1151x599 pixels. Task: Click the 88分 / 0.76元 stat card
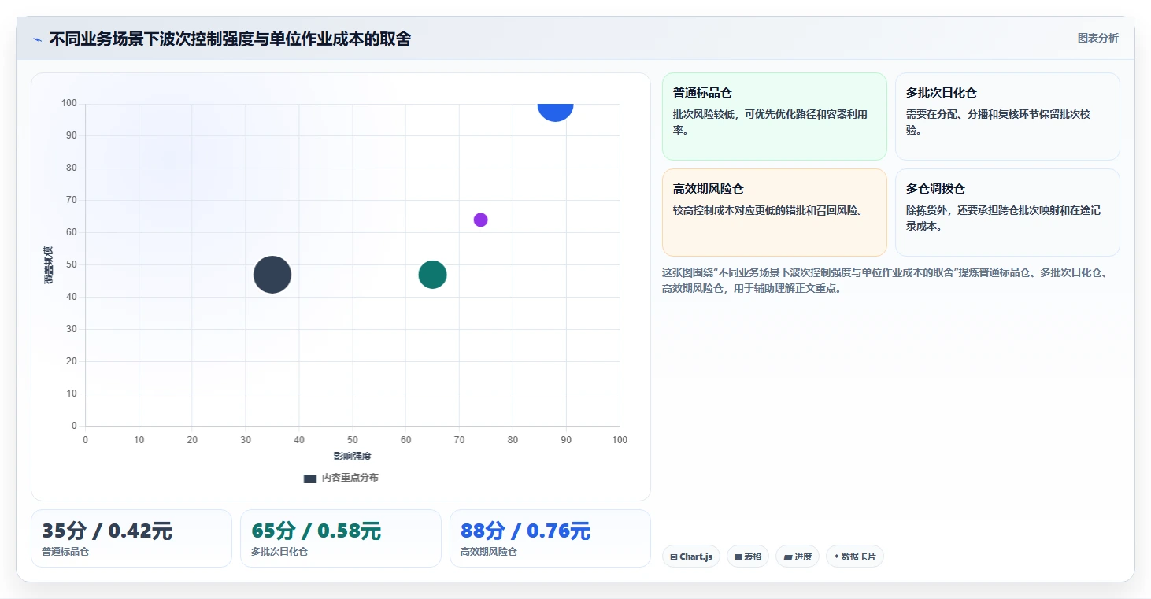click(x=550, y=538)
